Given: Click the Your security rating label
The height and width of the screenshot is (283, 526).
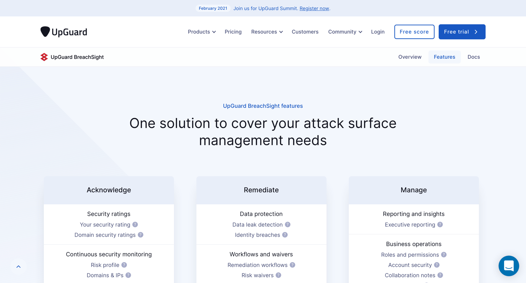Looking at the screenshot, I should [105, 225].
